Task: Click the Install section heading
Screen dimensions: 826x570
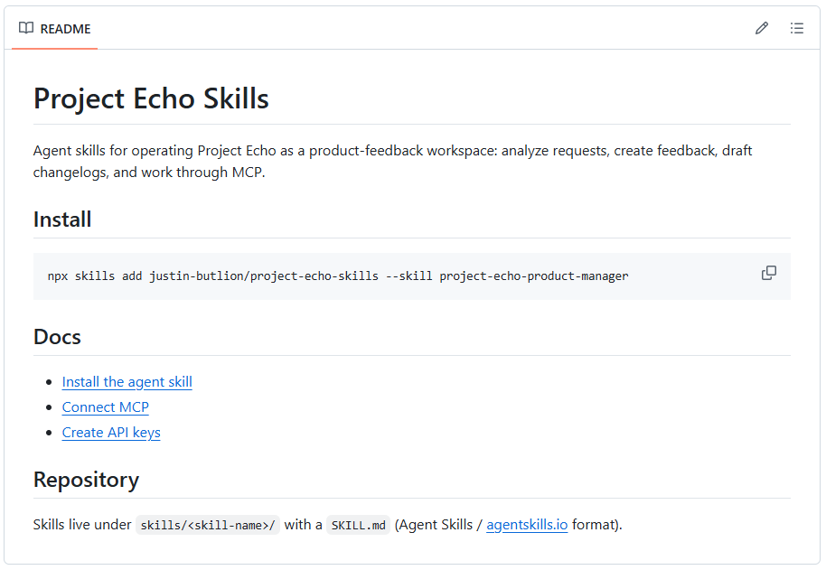Action: [x=62, y=220]
